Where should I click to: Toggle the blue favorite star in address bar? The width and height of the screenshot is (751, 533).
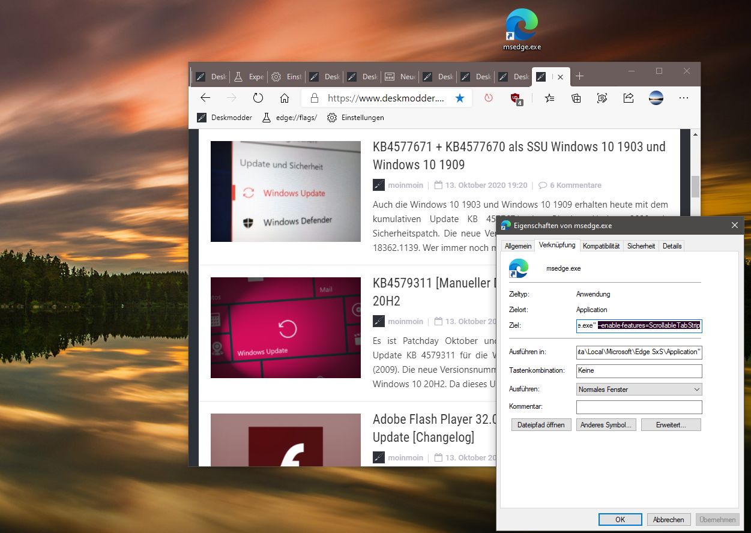click(460, 98)
